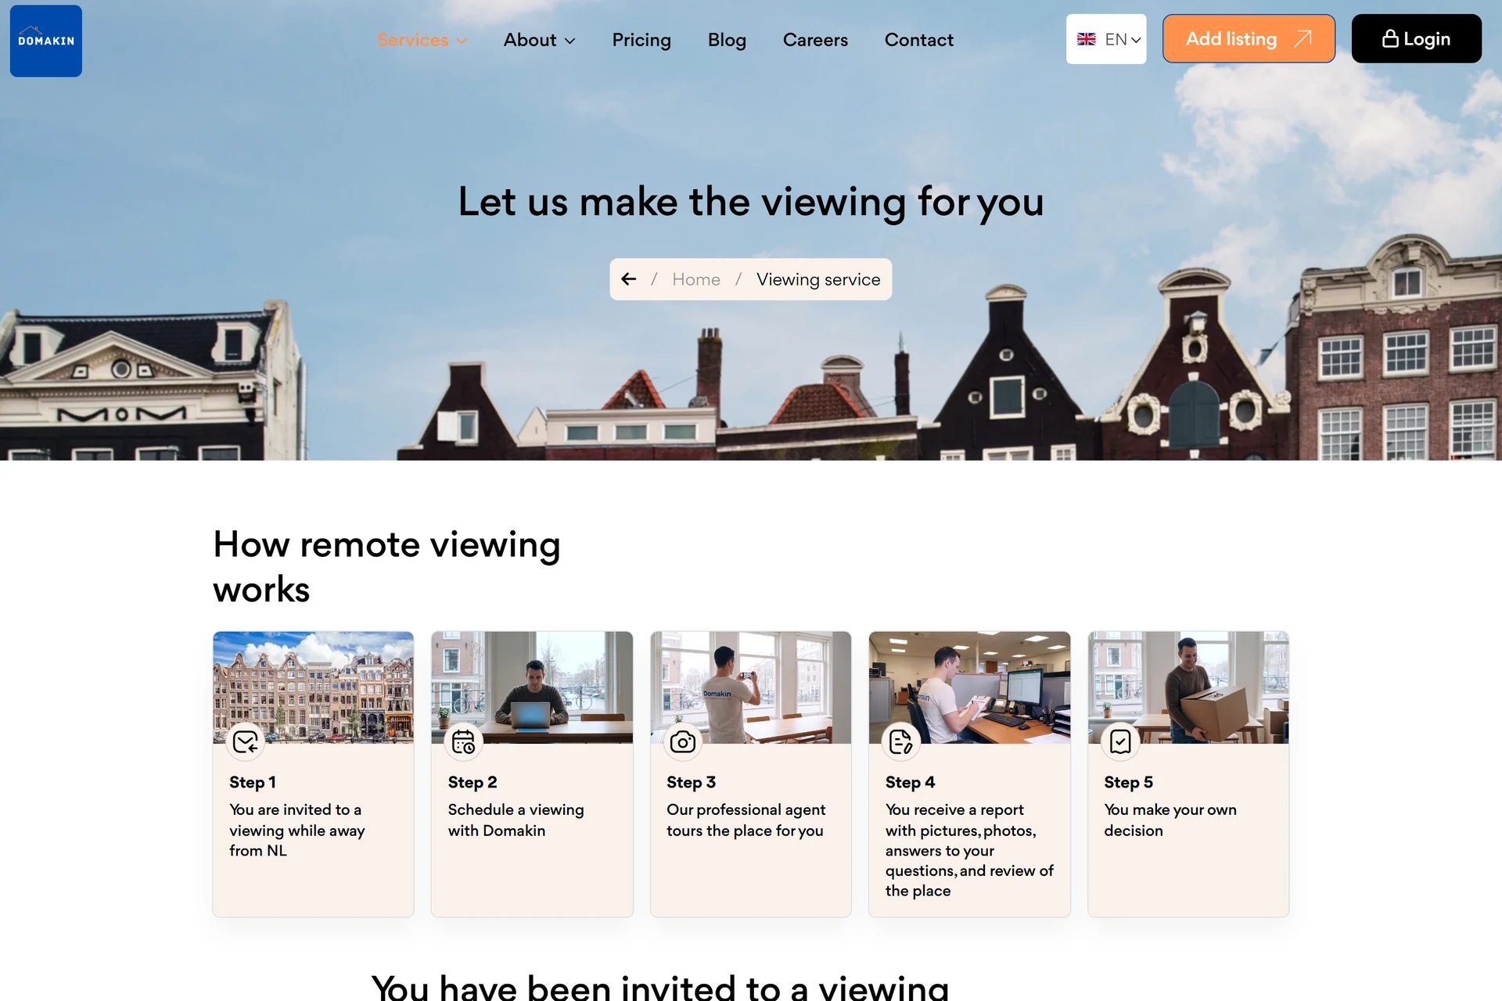Click the 'How remote viewing works' heading
This screenshot has width=1502, height=1001.
(386, 566)
